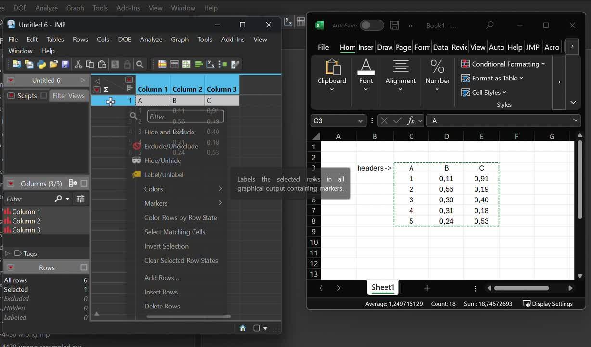591x347 pixels.
Task: Click the Insert Function fx icon
Action: pos(411,121)
